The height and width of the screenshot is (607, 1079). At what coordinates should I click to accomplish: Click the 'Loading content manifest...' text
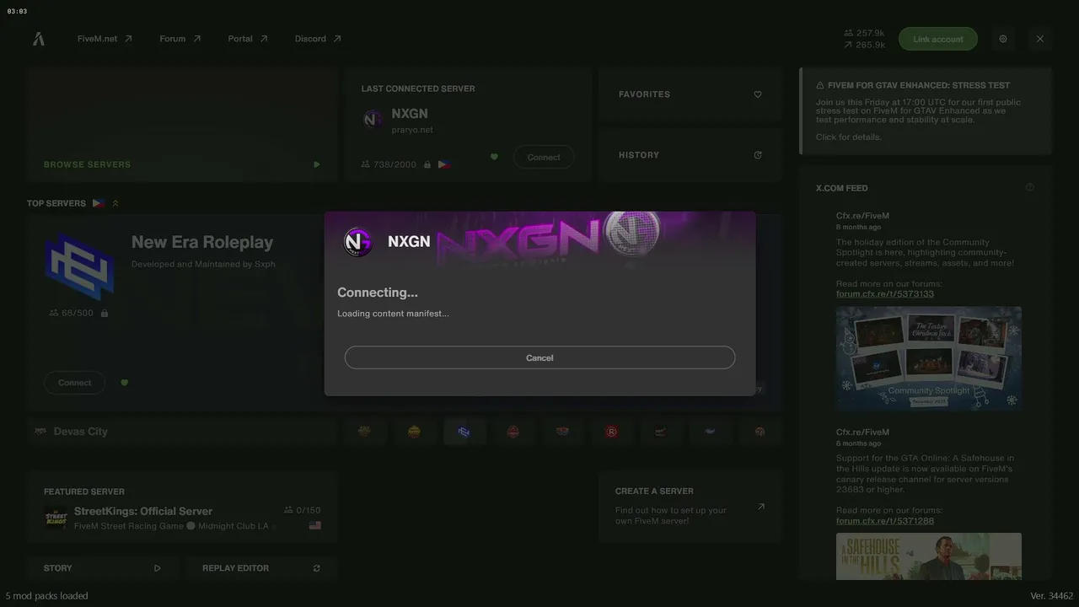click(393, 314)
